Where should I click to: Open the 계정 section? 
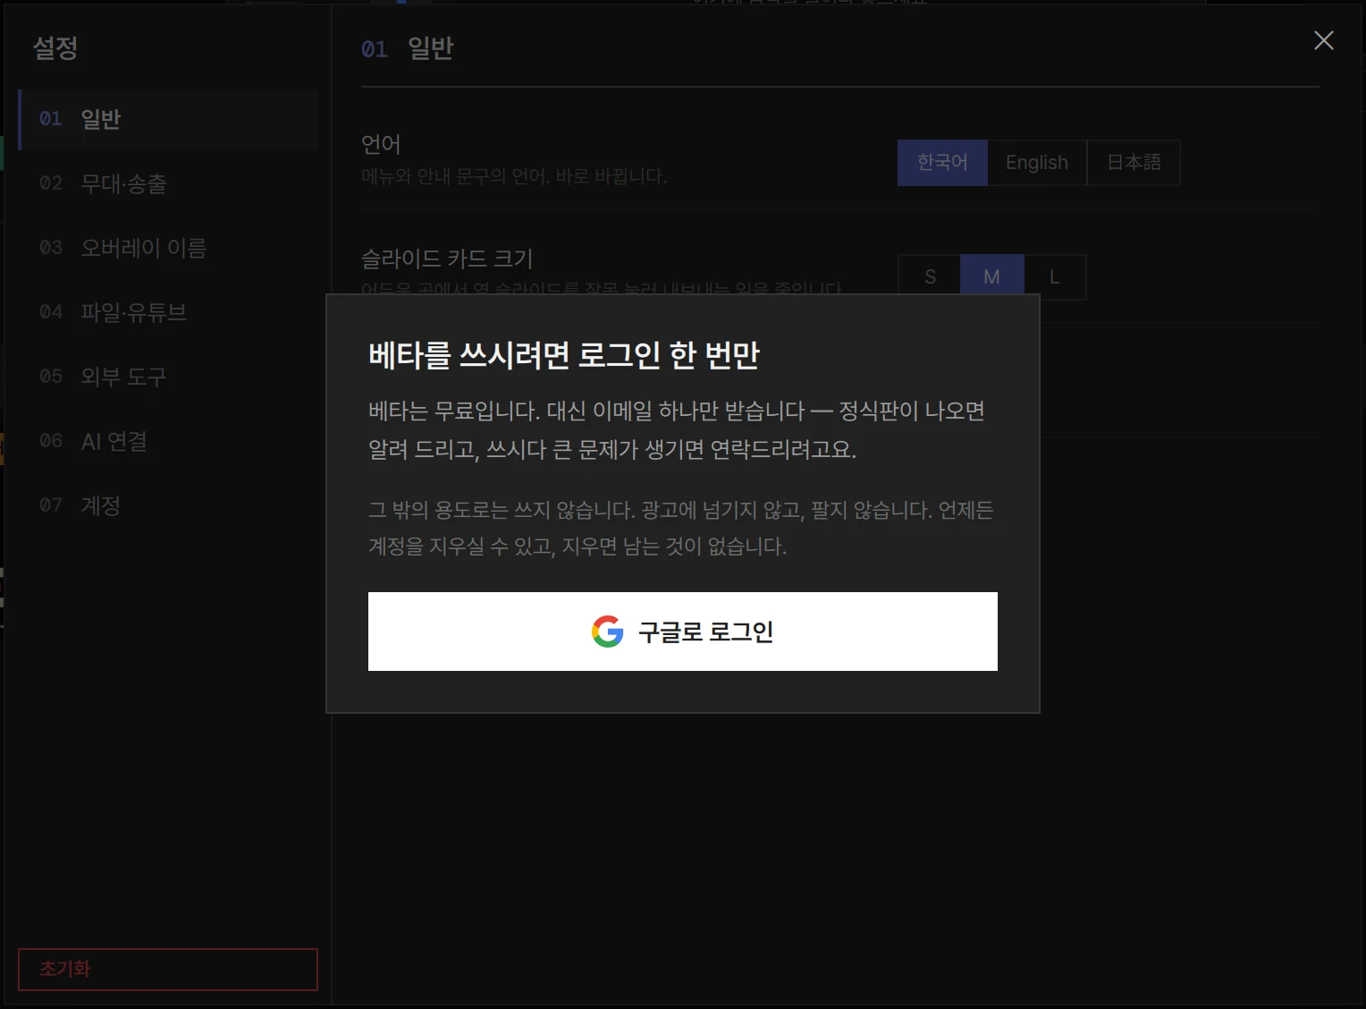click(x=168, y=505)
